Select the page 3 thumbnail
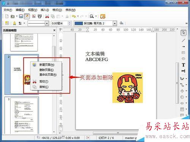The width and height of the screenshot is (190, 142). [22, 115]
